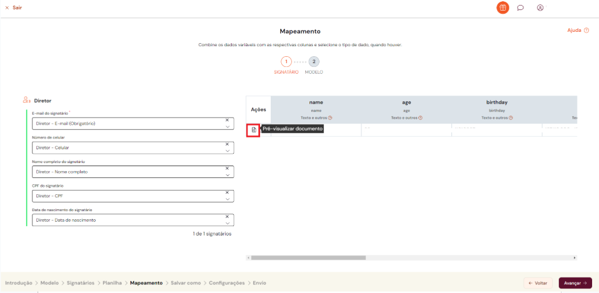Go to Signatários in the breadcrumb
The width and height of the screenshot is (599, 293).
80,283
